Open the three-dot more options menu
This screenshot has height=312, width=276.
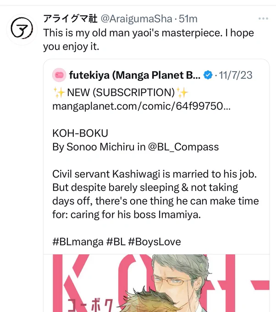click(263, 19)
